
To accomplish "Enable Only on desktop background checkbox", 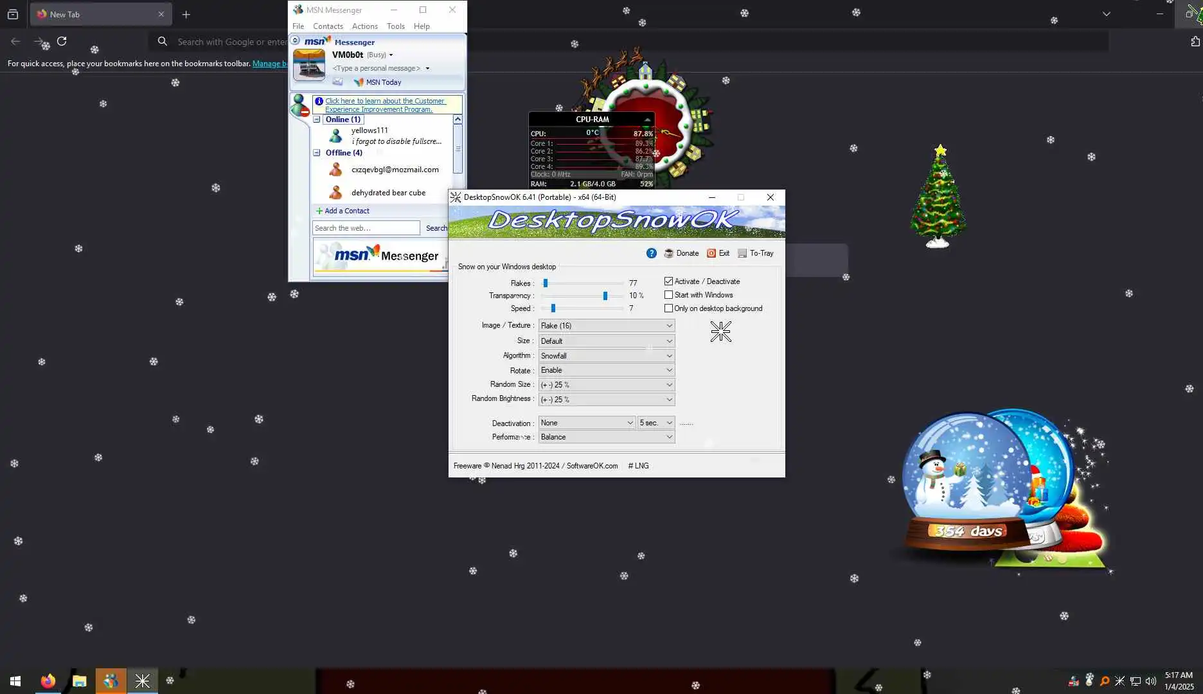I will pos(668,308).
